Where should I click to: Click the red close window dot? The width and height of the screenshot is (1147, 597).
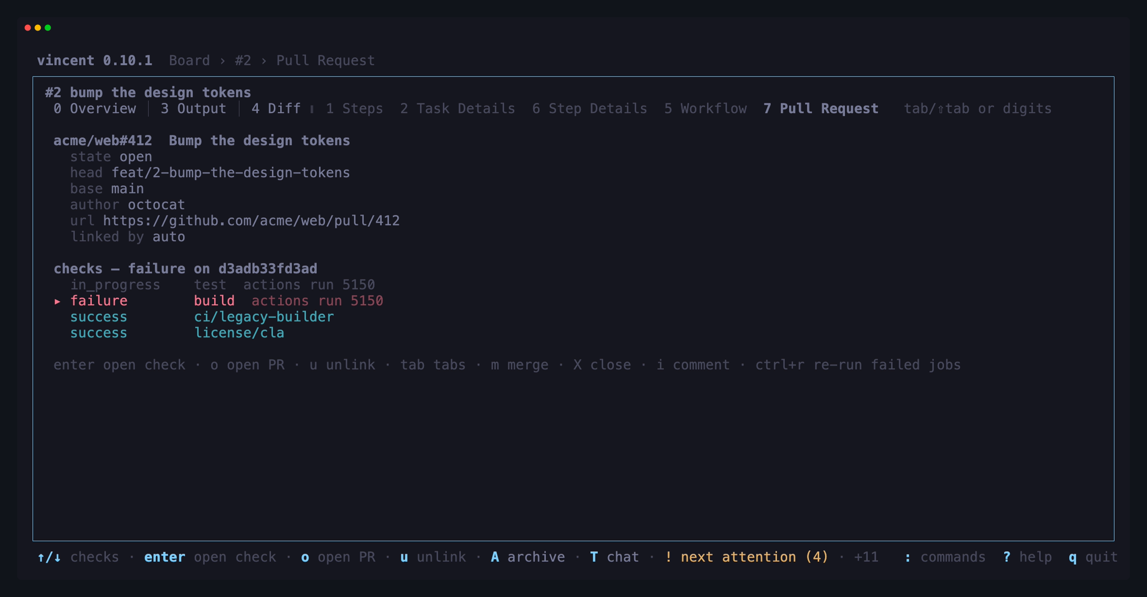[x=28, y=28]
